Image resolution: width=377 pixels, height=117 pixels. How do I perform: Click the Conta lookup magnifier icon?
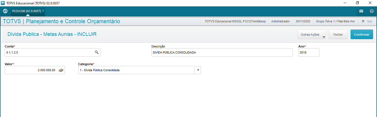tap(97, 52)
